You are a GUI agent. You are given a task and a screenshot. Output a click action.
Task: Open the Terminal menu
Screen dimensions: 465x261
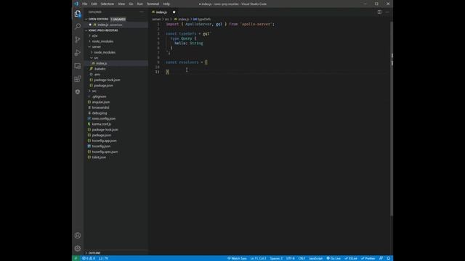pyautogui.click(x=153, y=4)
